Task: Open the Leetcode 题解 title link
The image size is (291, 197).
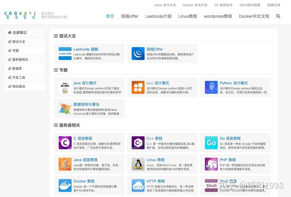Action: click(86, 49)
